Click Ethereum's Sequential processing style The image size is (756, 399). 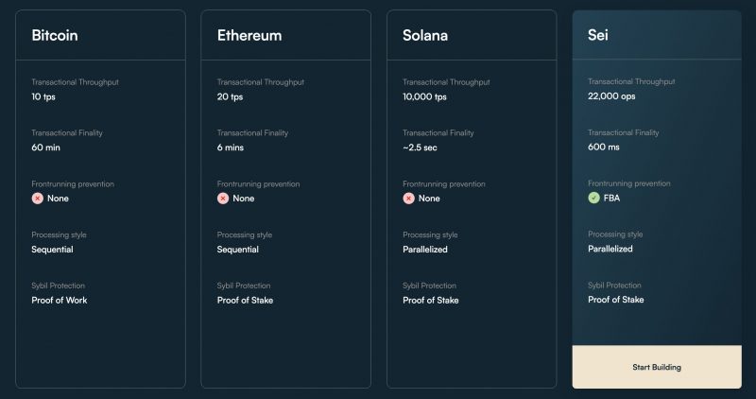[238, 250]
